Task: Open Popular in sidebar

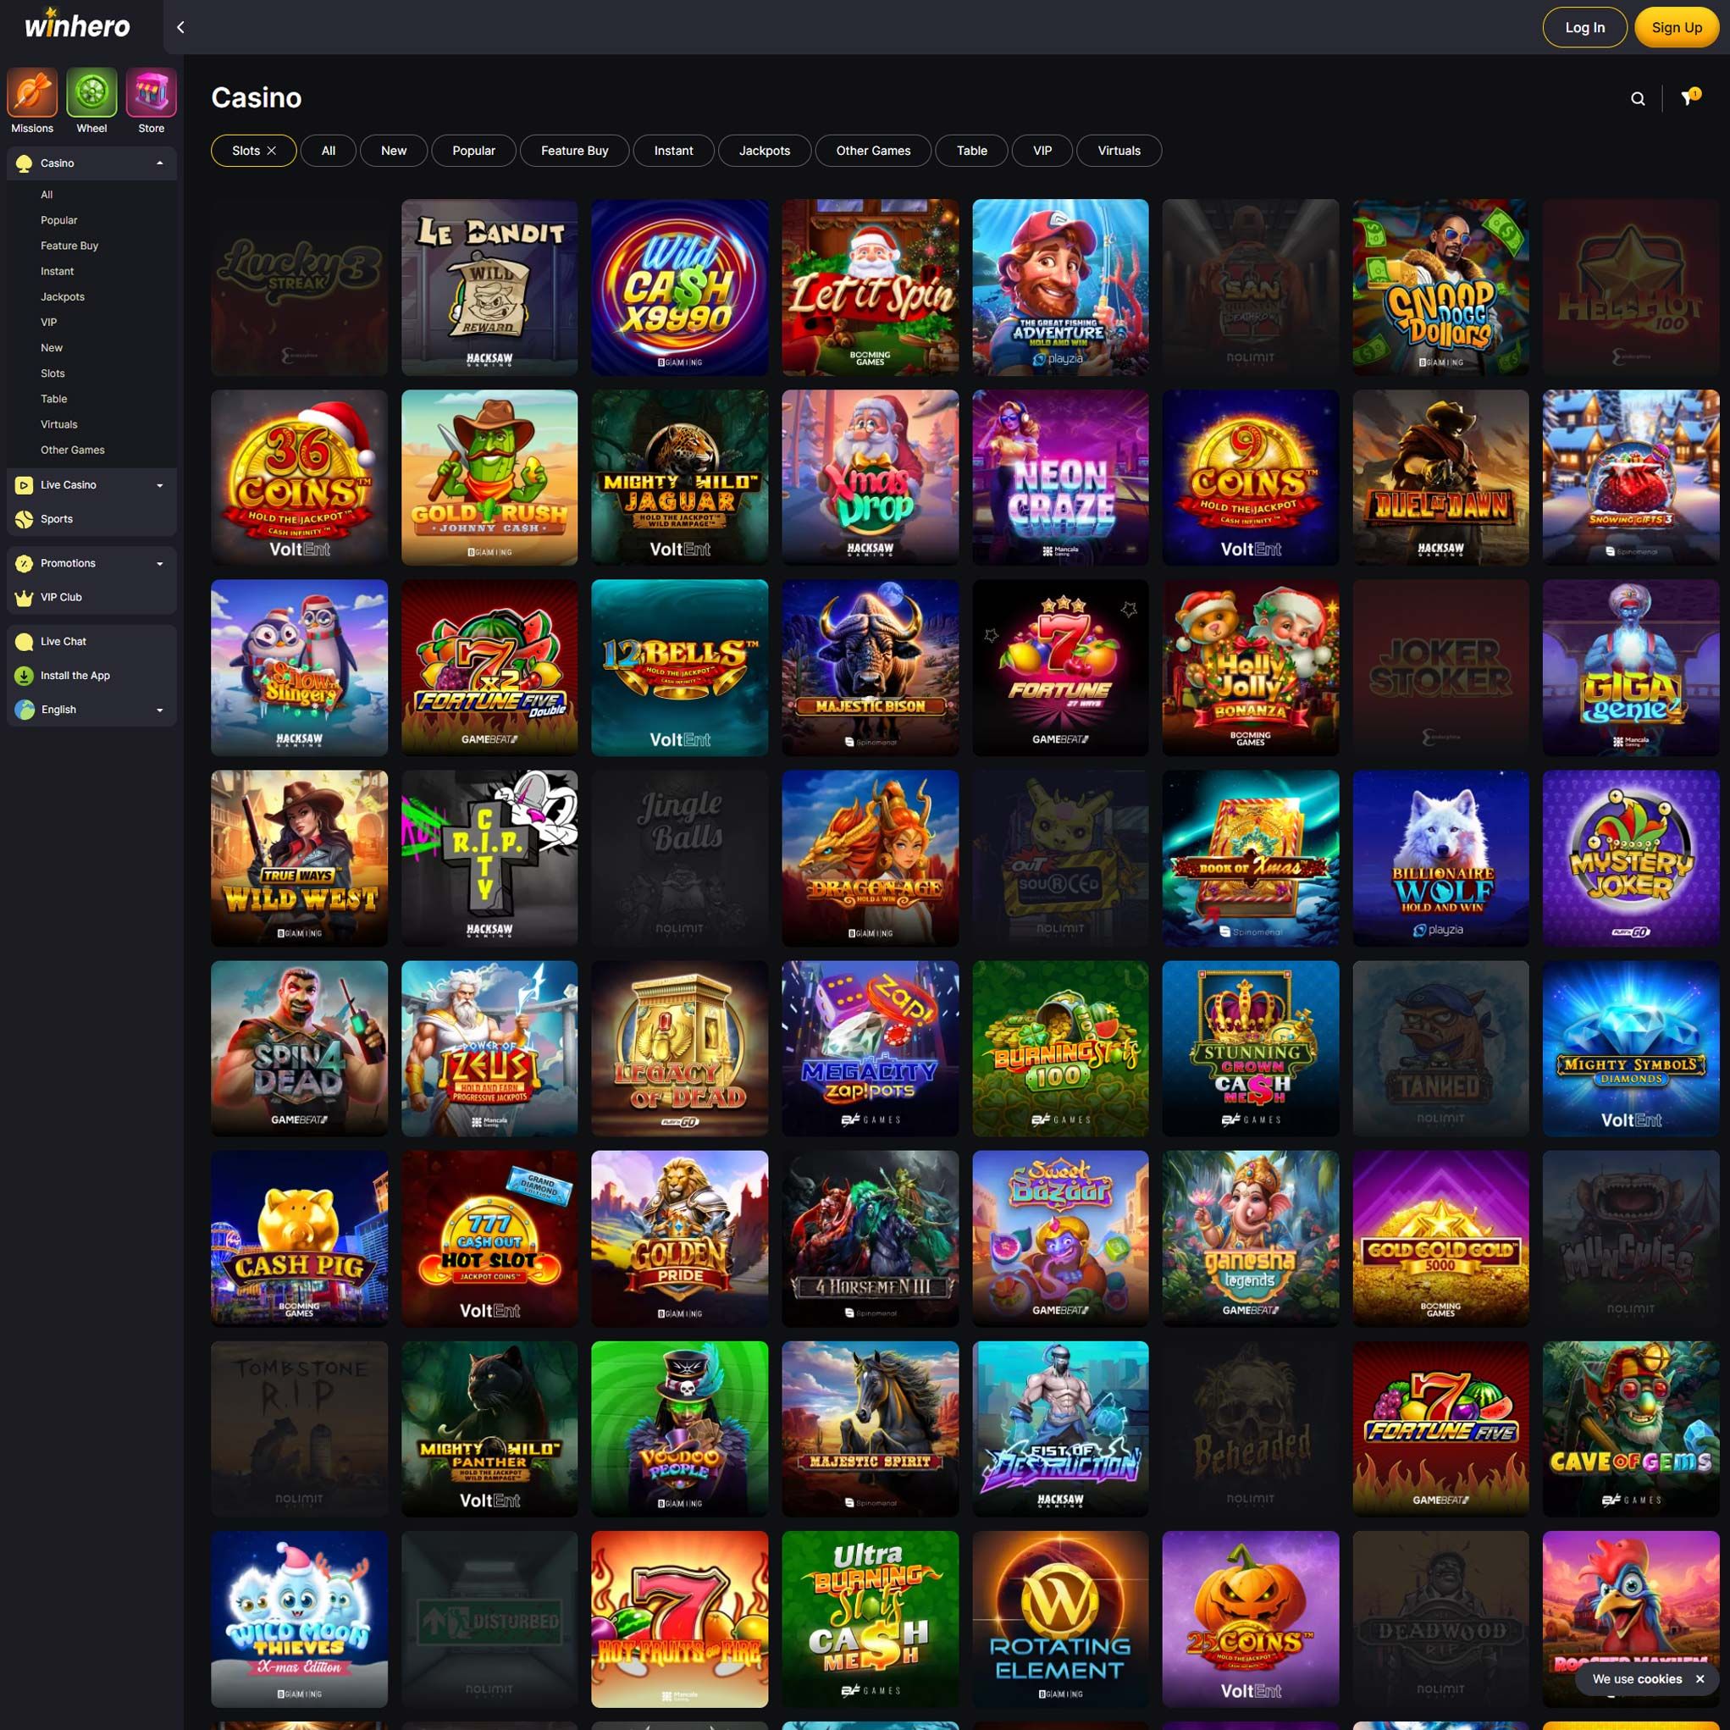Action: (59, 220)
